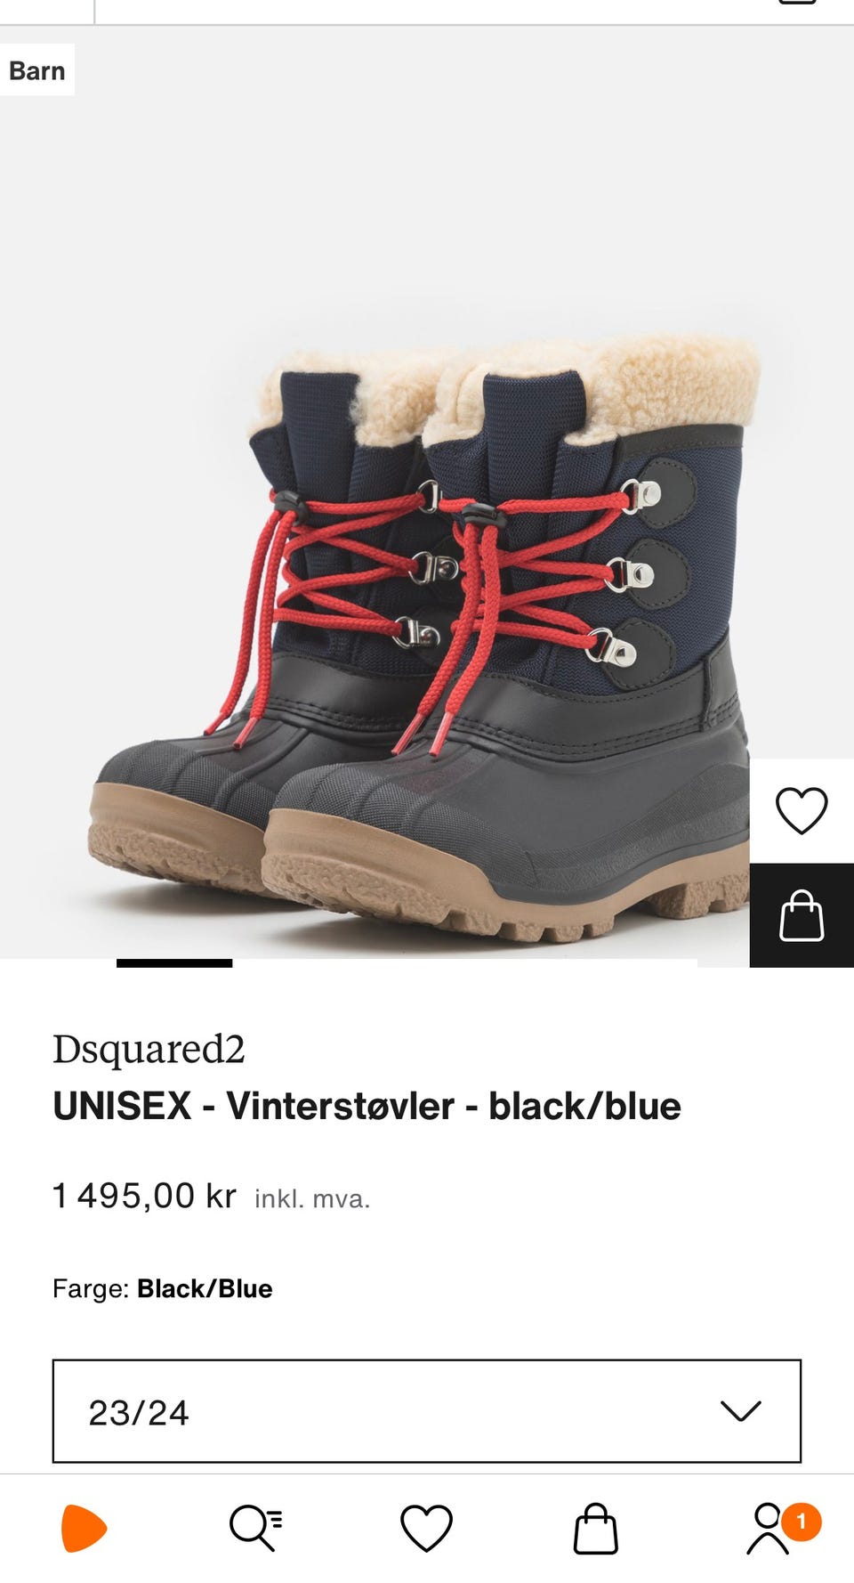Tap the Farge label
The width and height of the screenshot is (854, 1583).
tap(91, 1288)
